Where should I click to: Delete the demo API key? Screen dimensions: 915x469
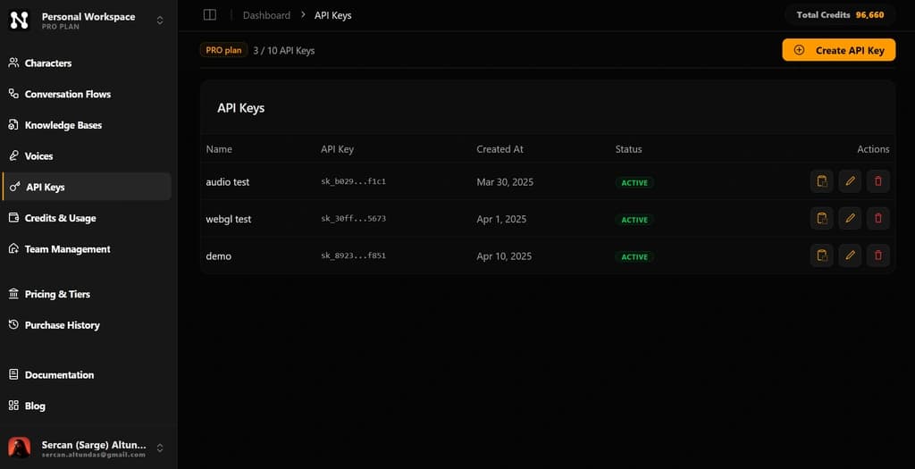pos(878,255)
